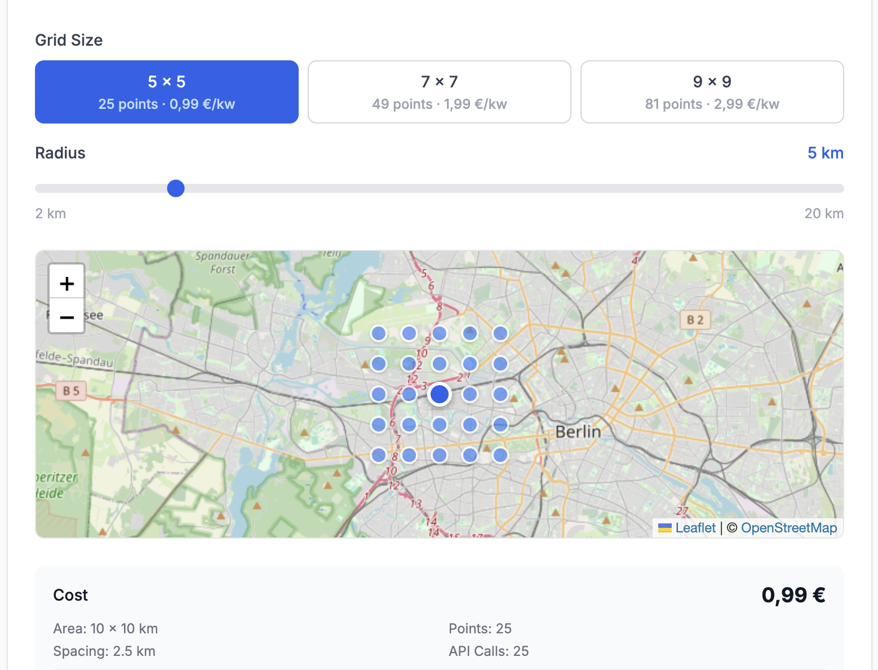Zoom out on the map

(66, 317)
